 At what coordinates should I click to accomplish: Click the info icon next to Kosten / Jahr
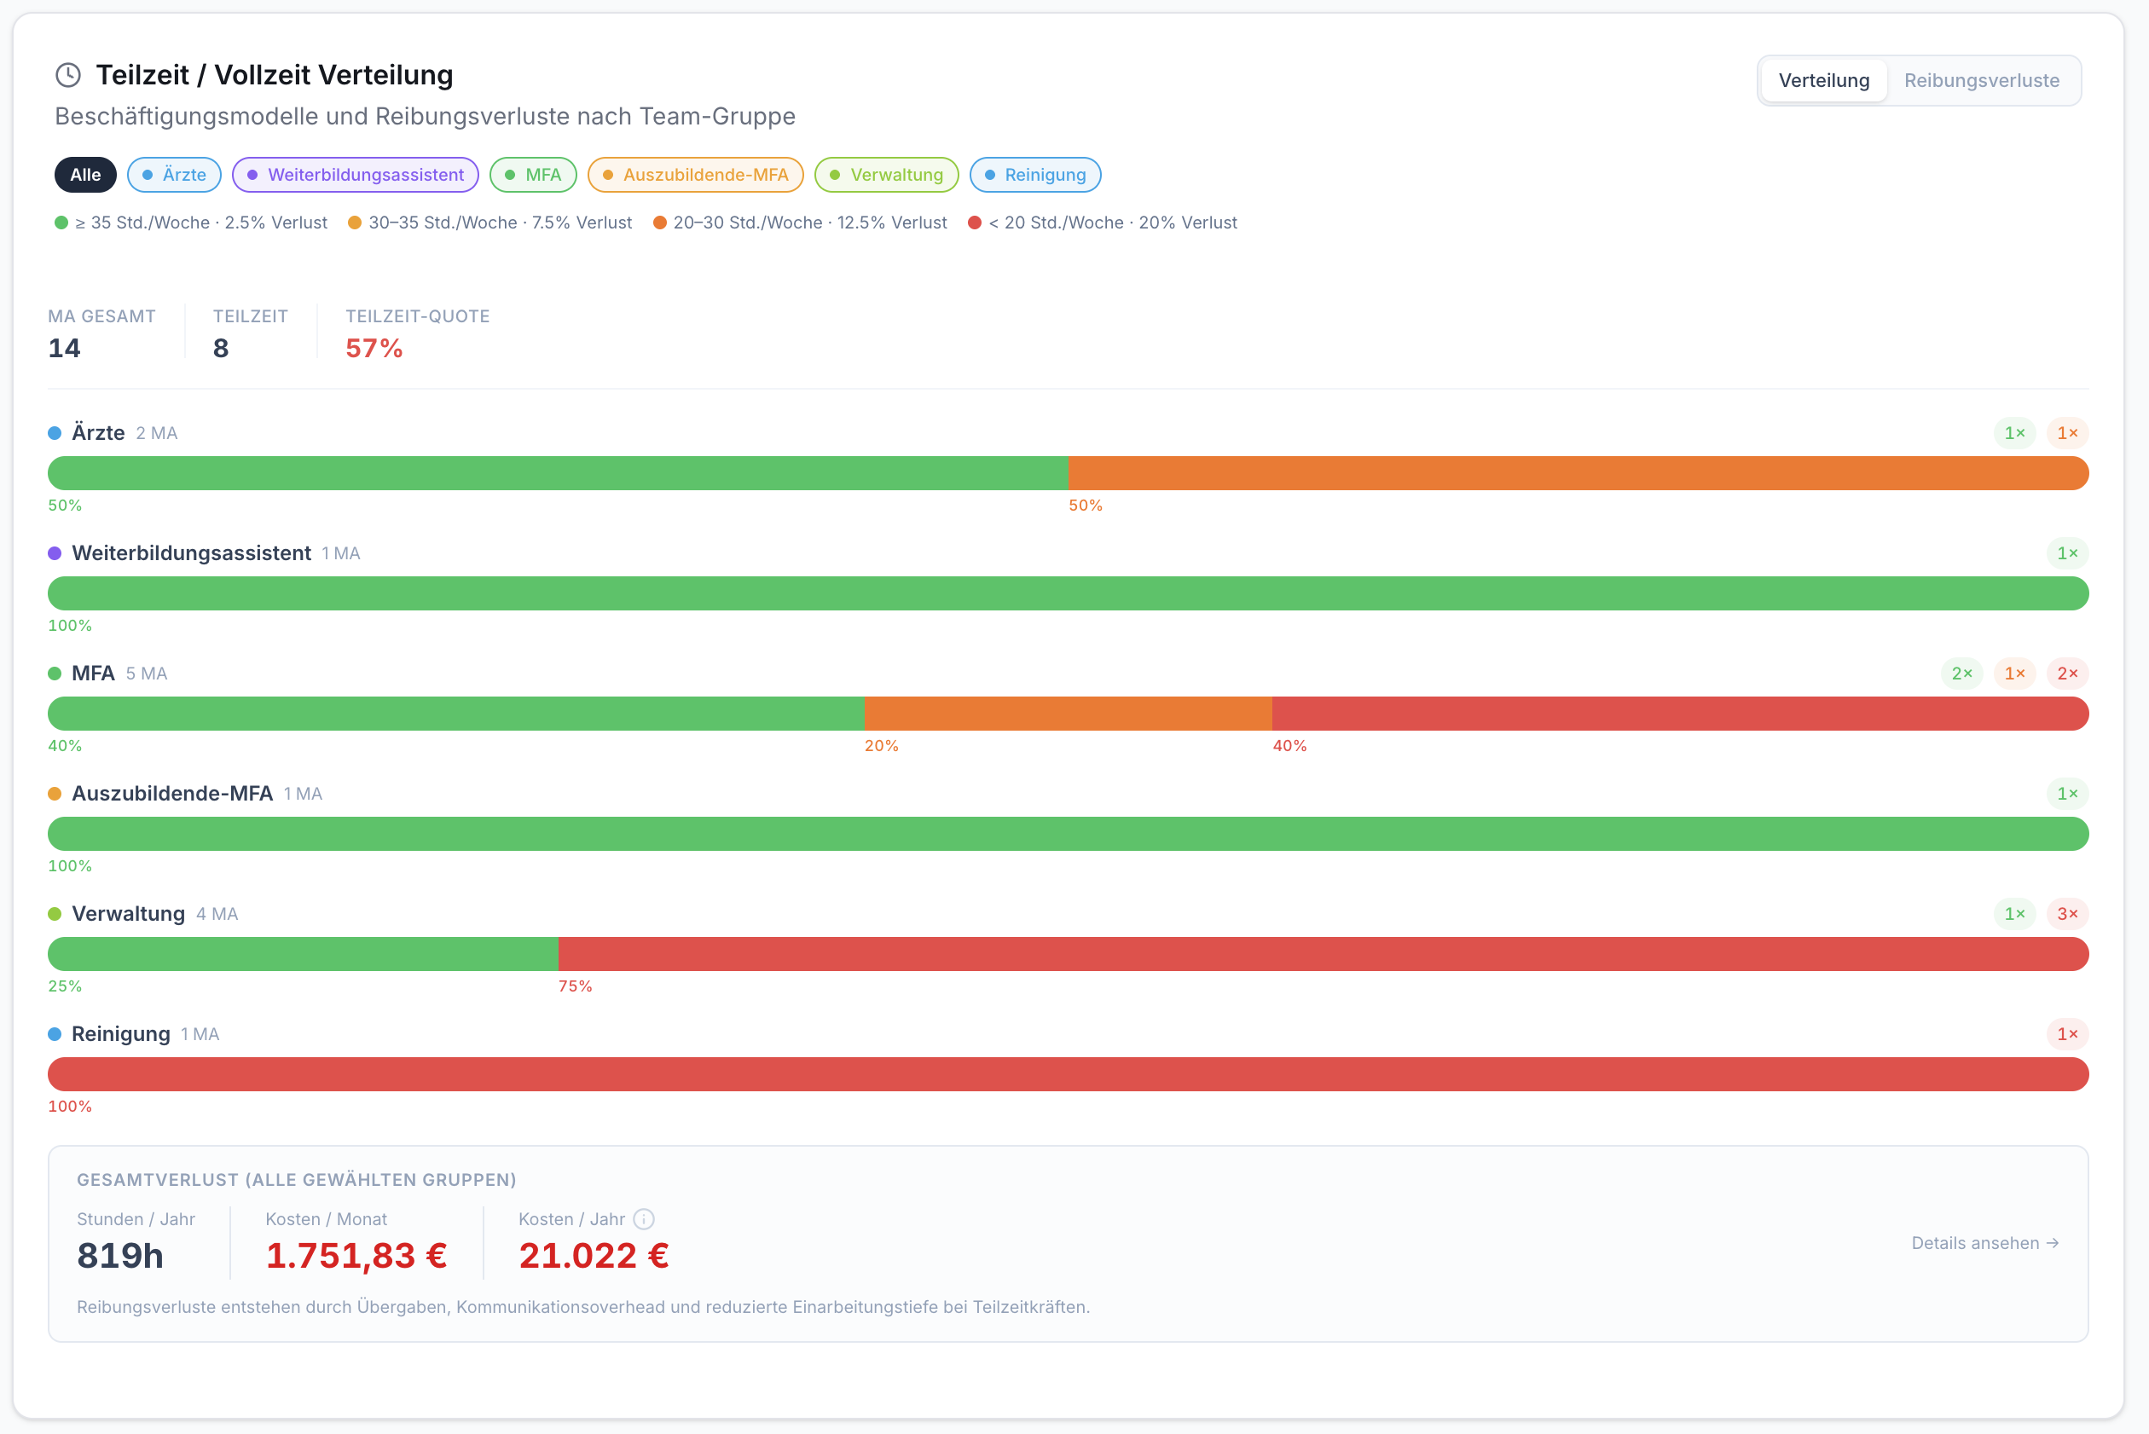[644, 1219]
